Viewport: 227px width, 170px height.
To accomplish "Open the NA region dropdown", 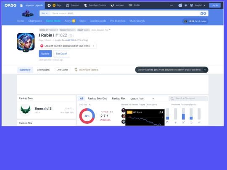I will tap(45, 13).
